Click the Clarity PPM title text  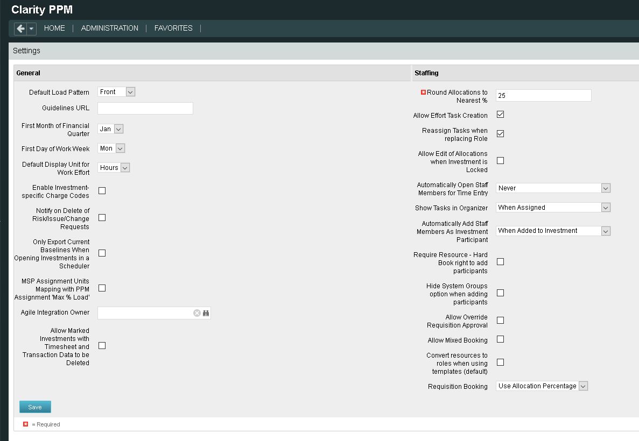pyautogui.click(x=42, y=10)
